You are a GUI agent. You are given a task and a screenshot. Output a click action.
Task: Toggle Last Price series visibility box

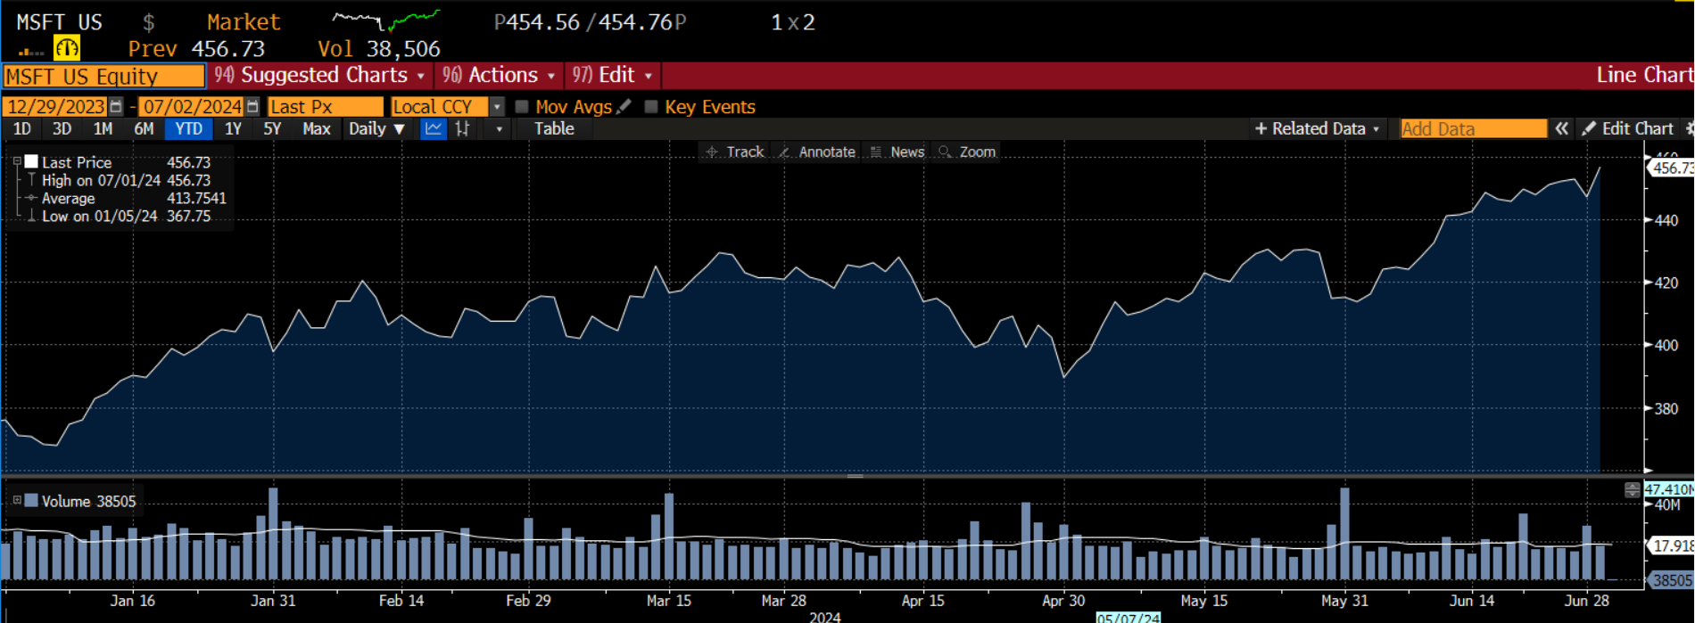31,162
